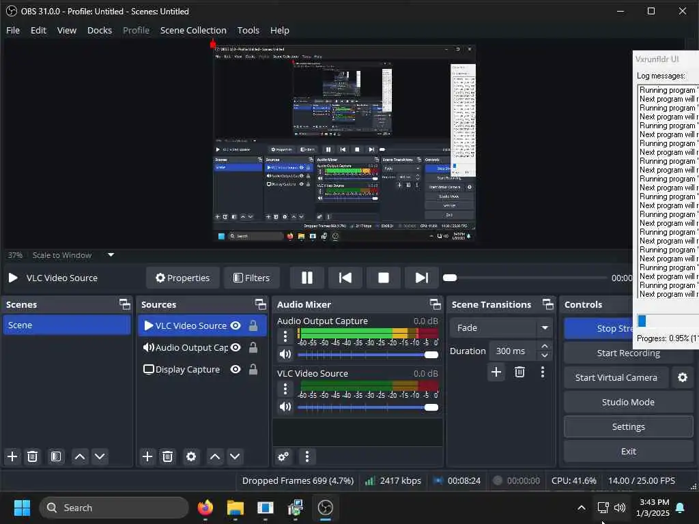Open virtual camera settings gear
Screen dimensions: 699x524
[683, 377]
